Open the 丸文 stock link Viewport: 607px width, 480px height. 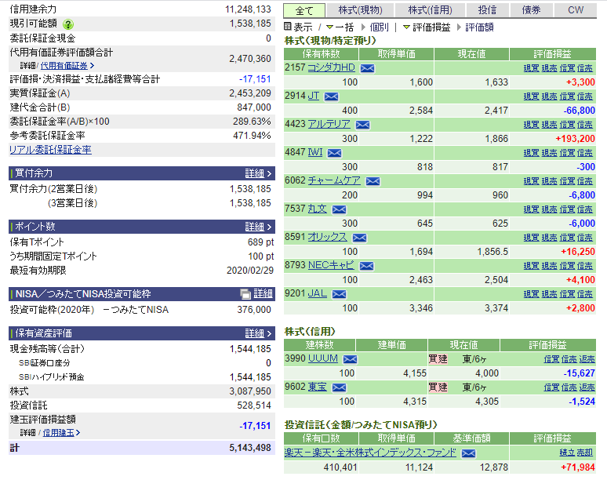[x=317, y=209]
